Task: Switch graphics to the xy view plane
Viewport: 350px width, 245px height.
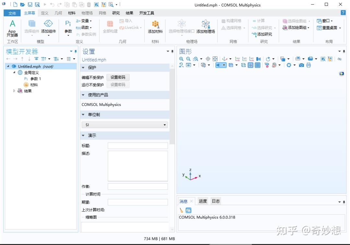Action: click(238, 59)
